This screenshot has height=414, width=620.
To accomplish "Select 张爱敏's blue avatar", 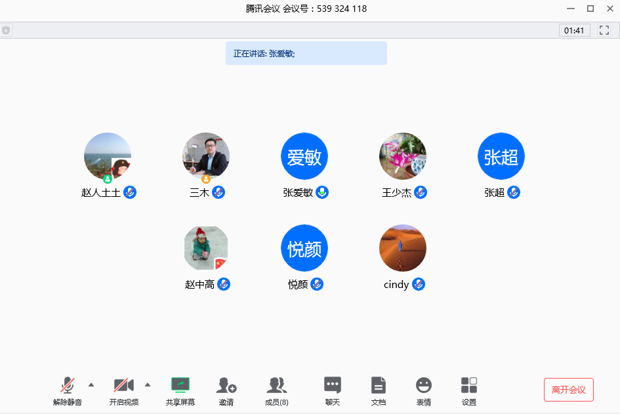I will 304,156.
